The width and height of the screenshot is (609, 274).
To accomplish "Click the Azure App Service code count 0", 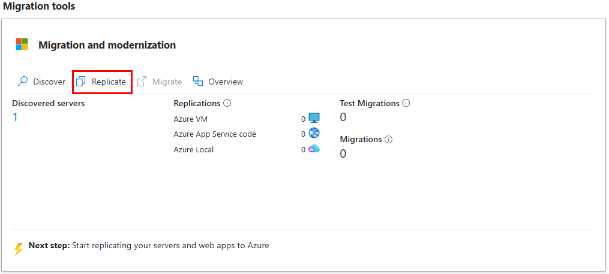I will point(304,134).
